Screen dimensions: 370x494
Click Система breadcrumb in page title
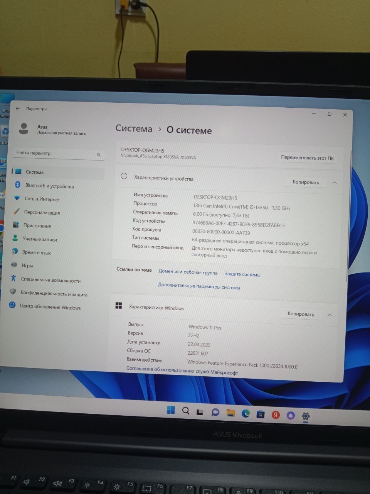(134, 129)
